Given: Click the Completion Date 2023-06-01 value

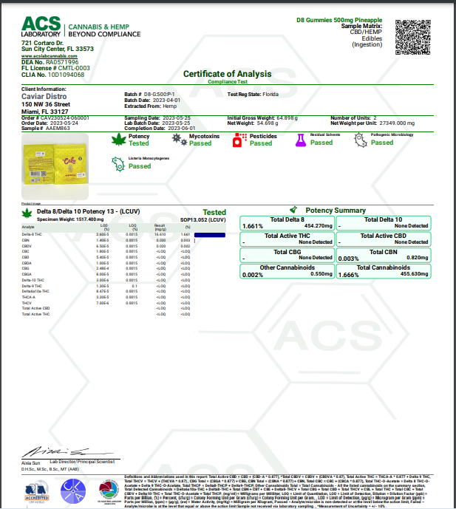Looking at the screenshot, I should (x=182, y=129).
